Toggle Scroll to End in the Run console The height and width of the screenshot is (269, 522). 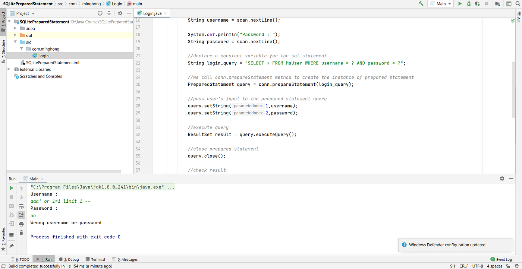click(x=21, y=215)
